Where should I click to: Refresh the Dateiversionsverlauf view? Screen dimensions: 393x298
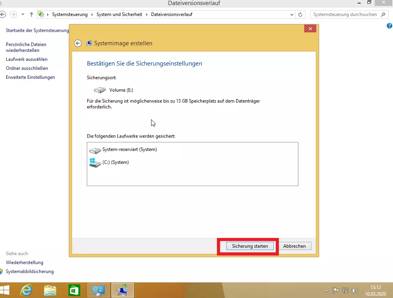(x=300, y=14)
